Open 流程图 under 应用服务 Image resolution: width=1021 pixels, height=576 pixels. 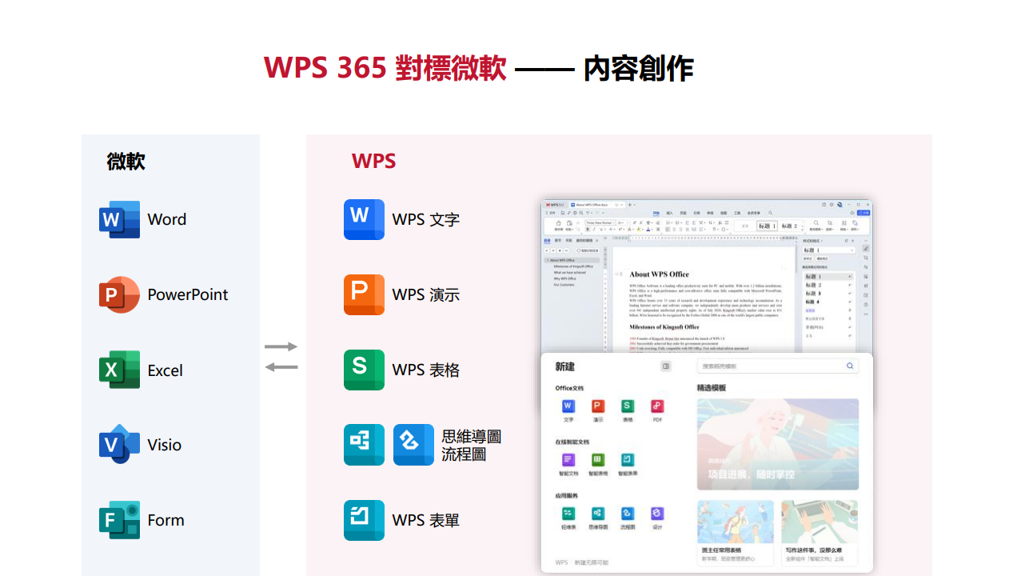628,518
